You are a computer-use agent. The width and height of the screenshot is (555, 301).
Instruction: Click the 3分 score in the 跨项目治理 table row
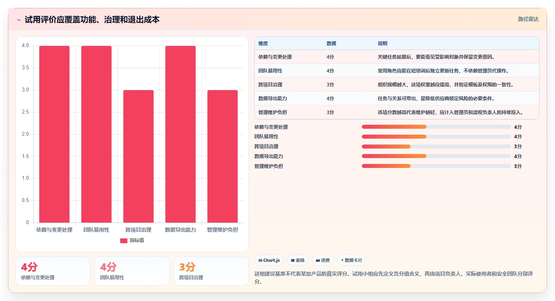330,85
